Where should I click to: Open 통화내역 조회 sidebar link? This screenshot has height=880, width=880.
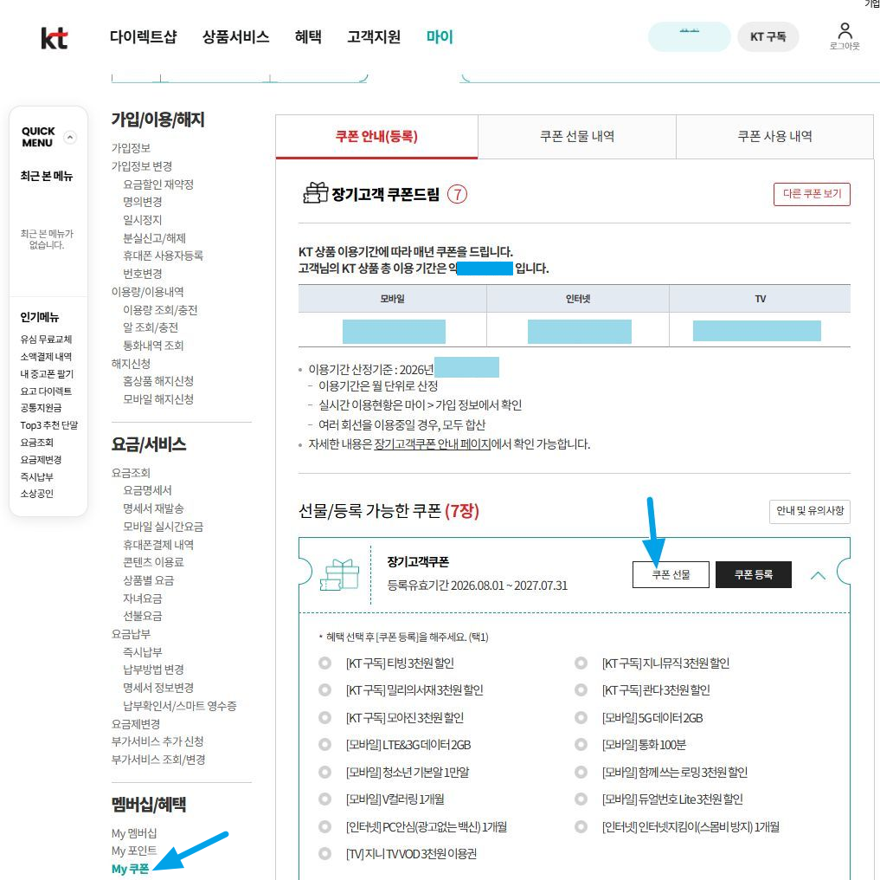tap(153, 345)
